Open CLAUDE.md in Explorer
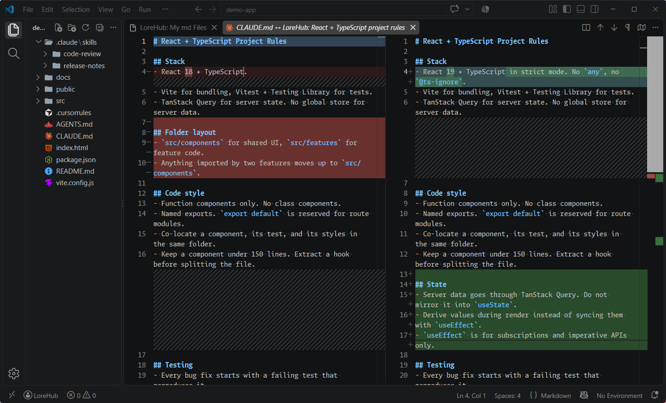Screen dimensions: 666x403 pos(74,136)
